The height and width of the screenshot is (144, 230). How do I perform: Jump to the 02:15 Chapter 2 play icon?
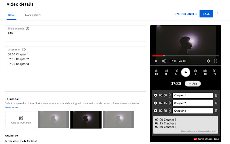(x=155, y=103)
